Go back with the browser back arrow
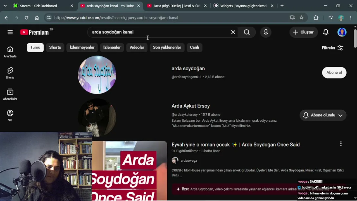 [x=6, y=18]
